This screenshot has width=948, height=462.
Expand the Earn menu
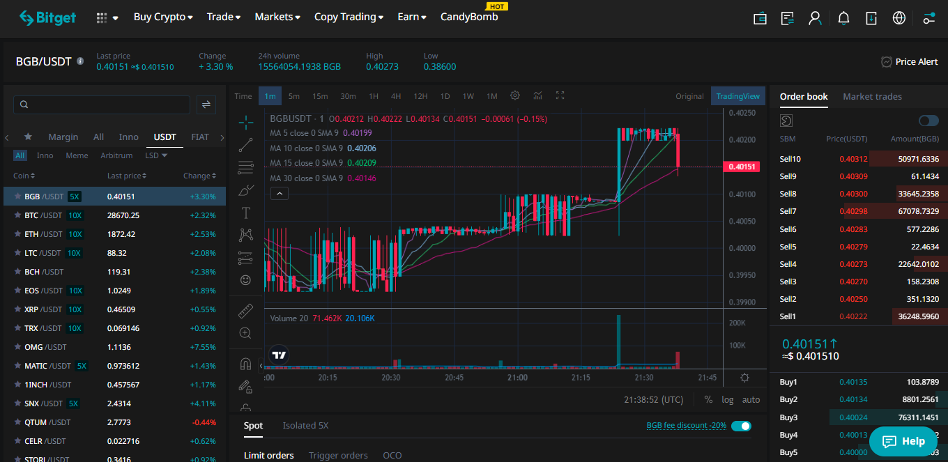pyautogui.click(x=411, y=17)
